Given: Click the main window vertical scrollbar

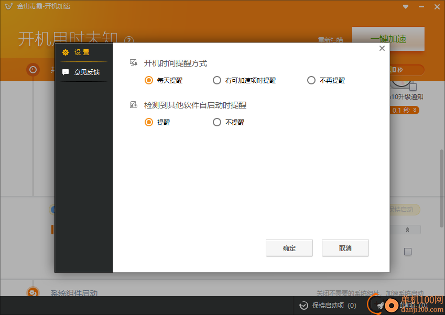Looking at the screenshot, I should [x=441, y=189].
